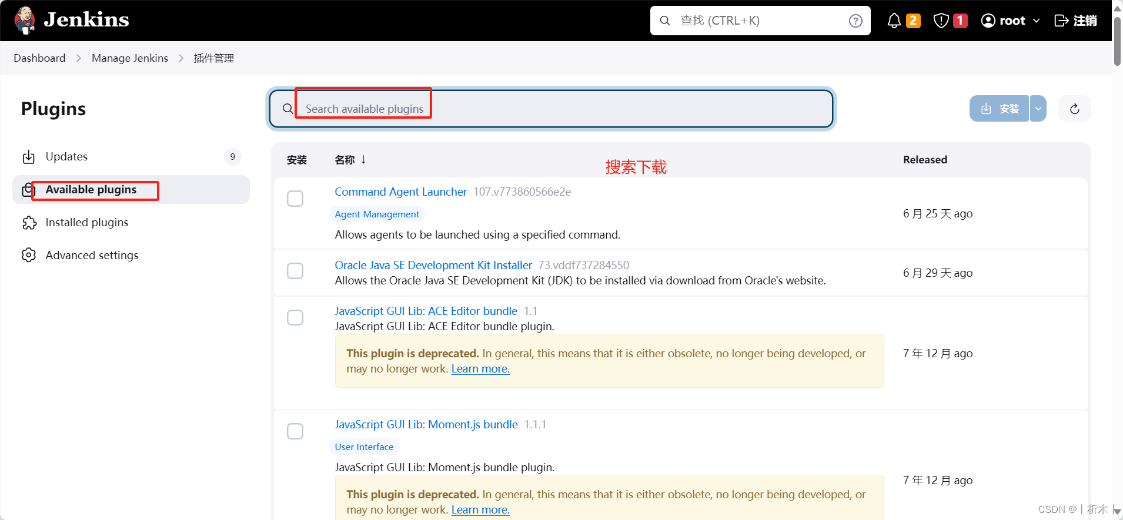This screenshot has width=1123, height=520.
Task: Click the security badge showing 1
Action: 960,21
